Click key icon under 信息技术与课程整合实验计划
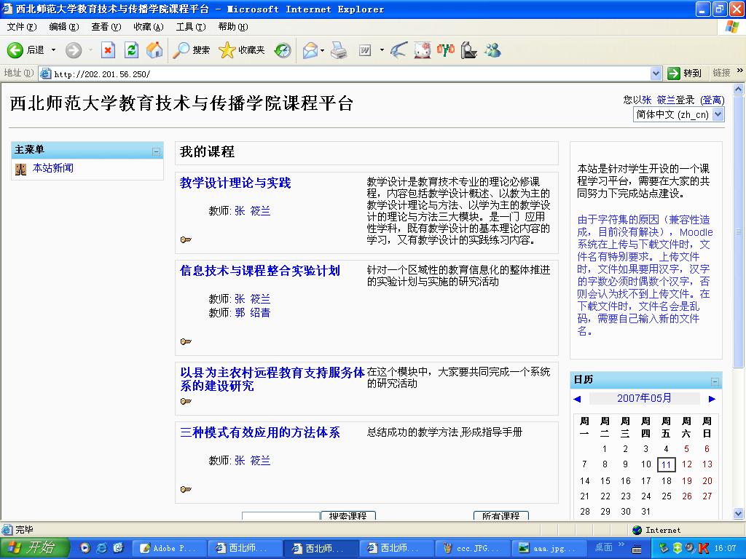Image resolution: width=746 pixels, height=559 pixels. pos(186,341)
